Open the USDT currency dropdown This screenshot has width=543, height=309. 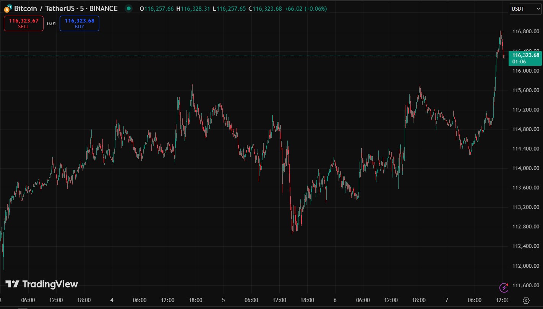[x=525, y=9]
